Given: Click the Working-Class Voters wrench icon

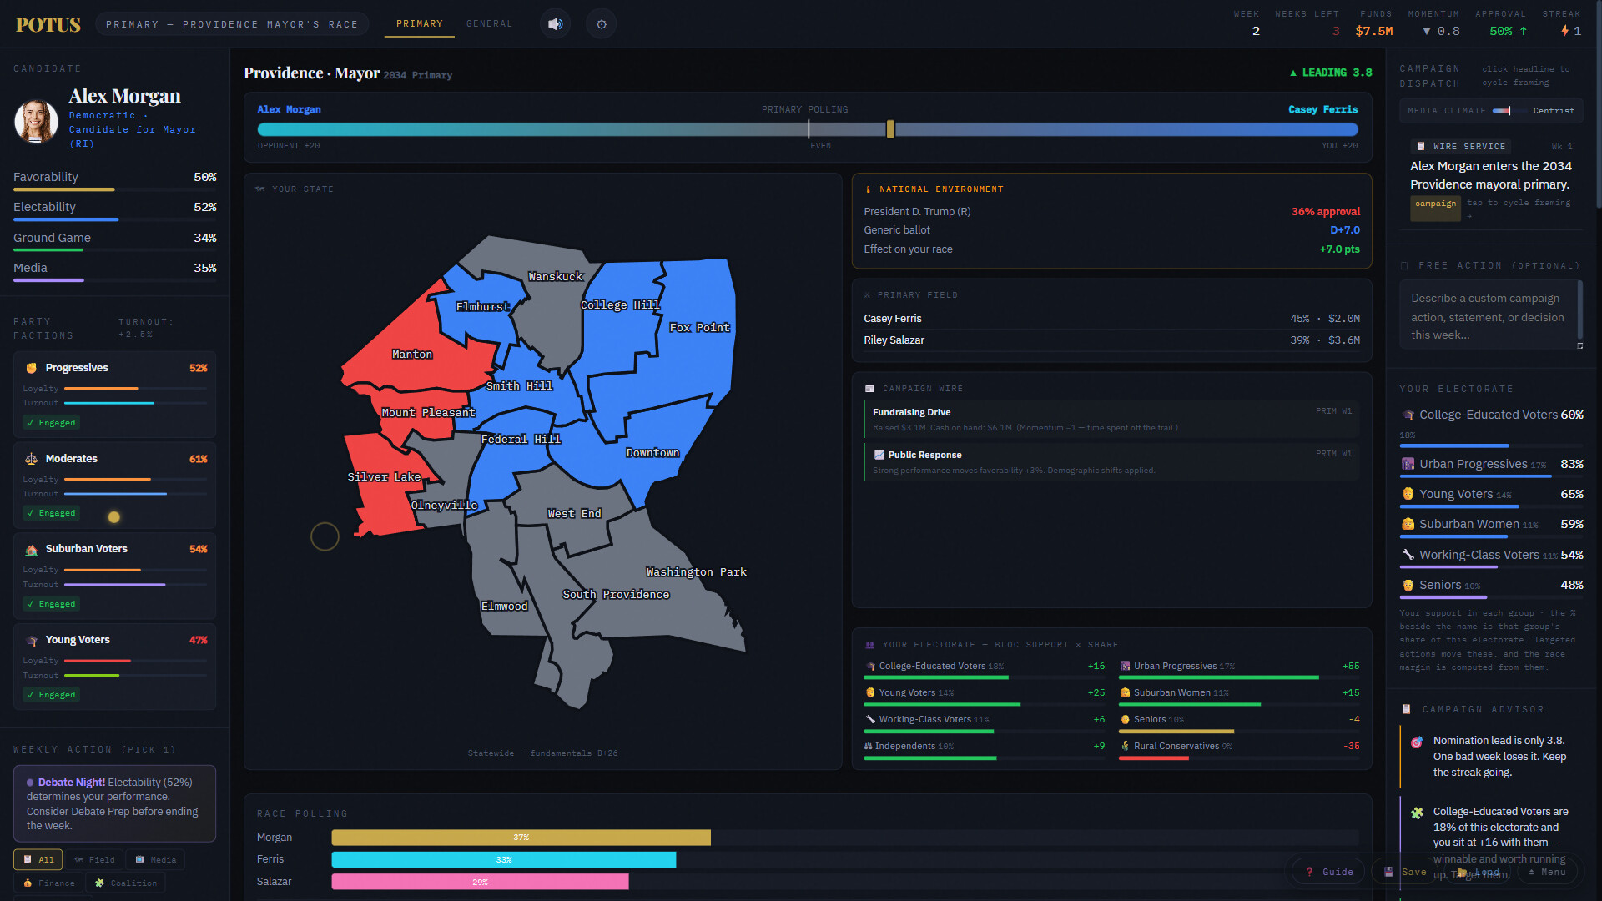Looking at the screenshot, I should [1408, 555].
